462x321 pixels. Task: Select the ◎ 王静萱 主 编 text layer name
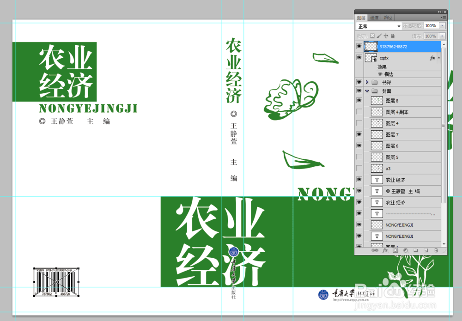(403, 191)
